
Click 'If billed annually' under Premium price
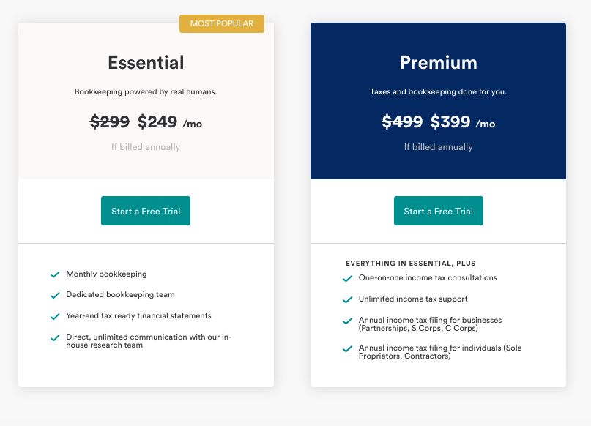tap(439, 147)
